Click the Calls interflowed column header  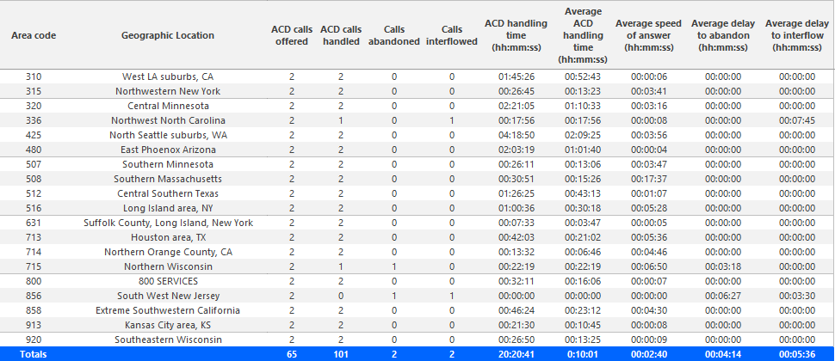click(452, 35)
